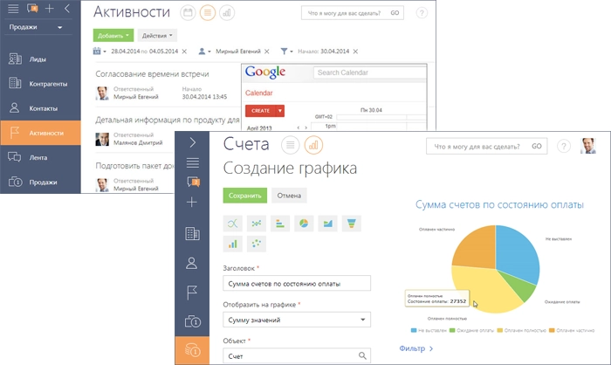The image size is (611, 365).
Task: Click Малянов Дмитрий photo thumbnail
Action: 102,139
